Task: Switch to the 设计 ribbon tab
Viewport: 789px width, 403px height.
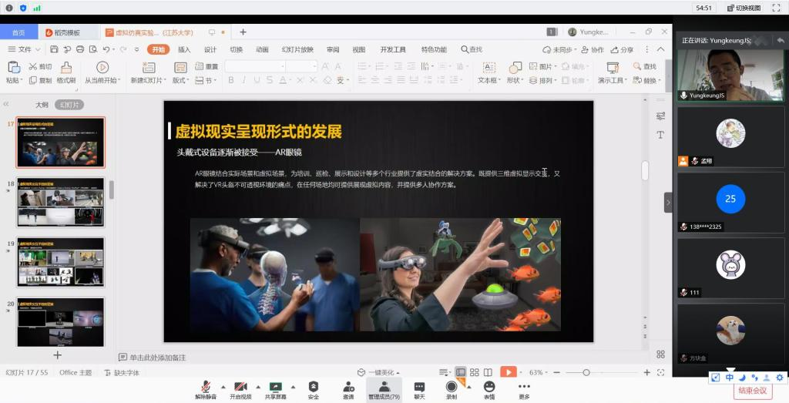Action: tap(210, 49)
